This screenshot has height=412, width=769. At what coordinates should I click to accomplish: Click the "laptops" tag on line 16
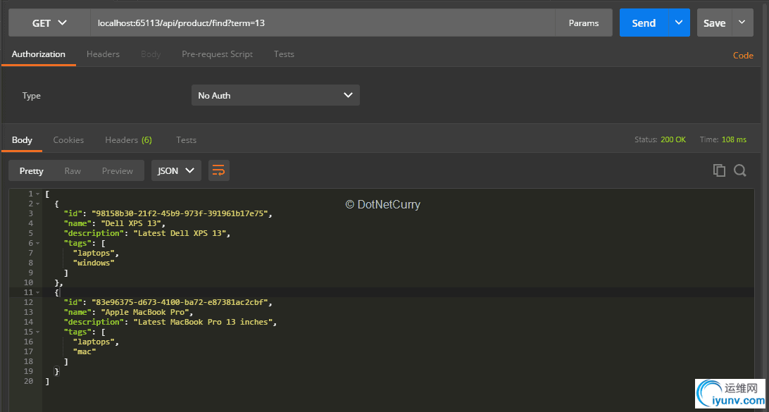(94, 342)
